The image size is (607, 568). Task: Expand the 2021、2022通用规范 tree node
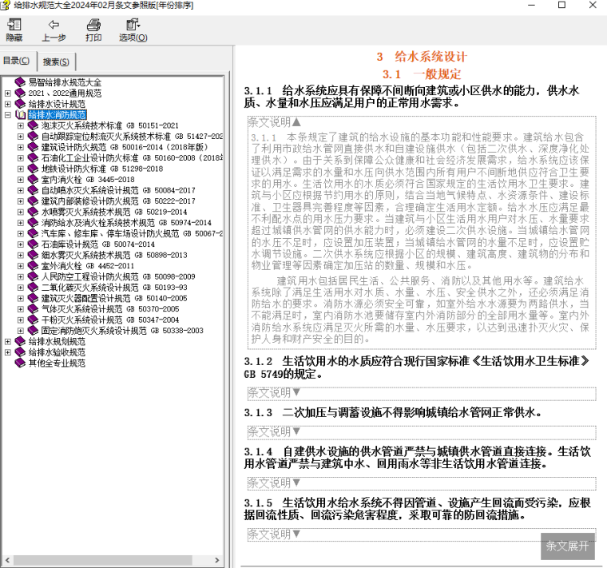pos(8,93)
